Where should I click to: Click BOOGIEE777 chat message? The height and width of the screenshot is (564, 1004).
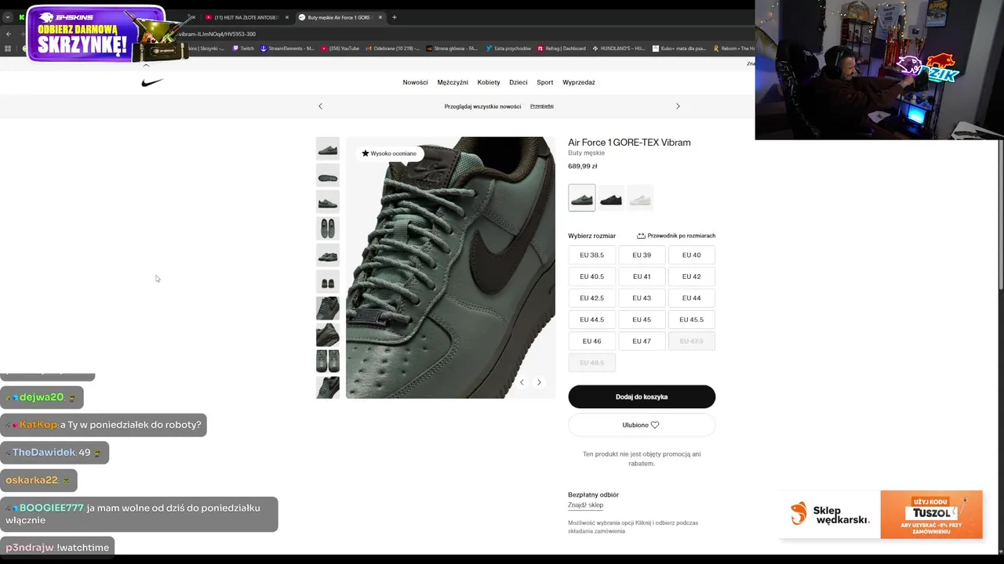139,514
